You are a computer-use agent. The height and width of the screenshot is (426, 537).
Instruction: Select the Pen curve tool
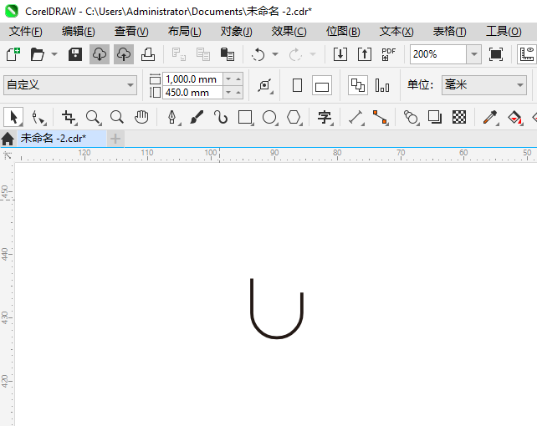[172, 117]
